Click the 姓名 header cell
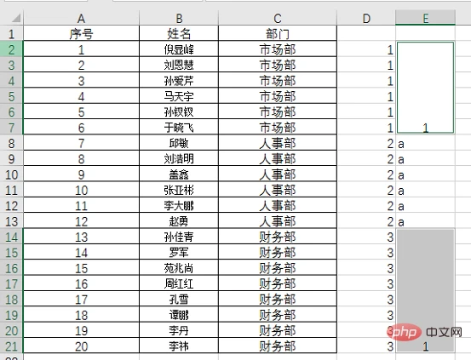 [x=179, y=34]
